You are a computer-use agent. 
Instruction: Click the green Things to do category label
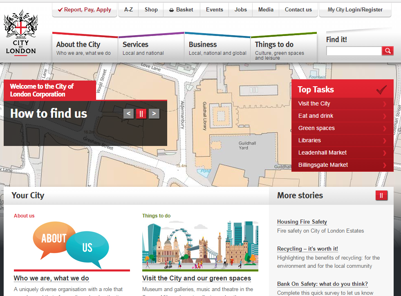[x=156, y=216]
